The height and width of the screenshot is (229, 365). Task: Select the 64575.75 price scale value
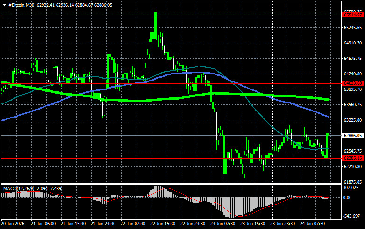[x=353, y=58]
